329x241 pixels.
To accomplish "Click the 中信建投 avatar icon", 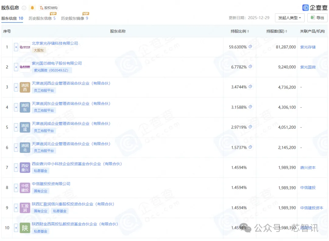I will click(25, 188).
